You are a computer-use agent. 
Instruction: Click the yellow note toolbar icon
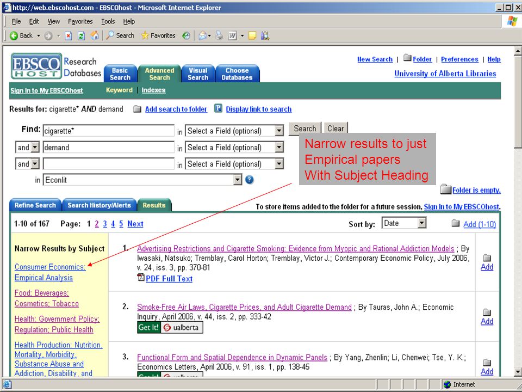[x=252, y=36]
